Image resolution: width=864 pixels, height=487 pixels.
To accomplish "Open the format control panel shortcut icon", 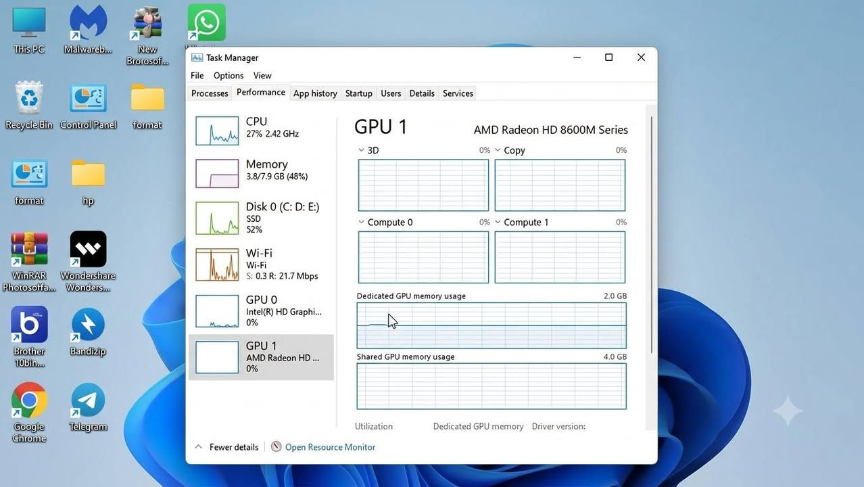I will coord(29,181).
